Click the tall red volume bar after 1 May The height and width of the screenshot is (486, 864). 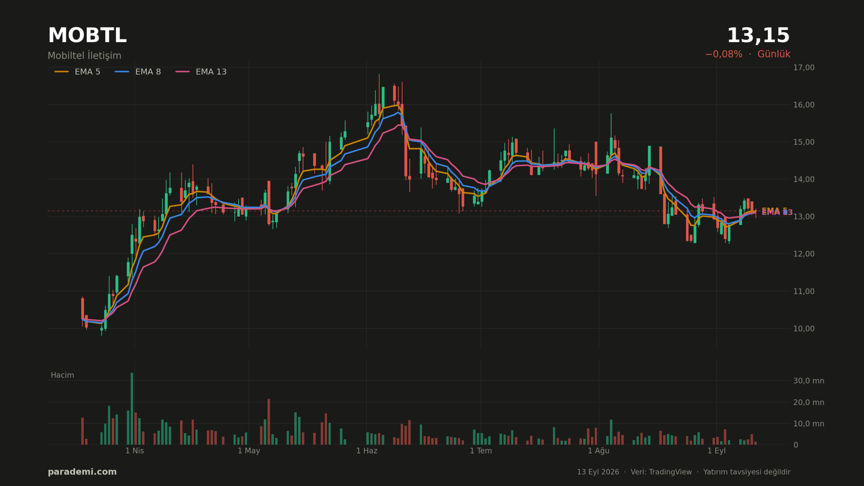click(268, 422)
